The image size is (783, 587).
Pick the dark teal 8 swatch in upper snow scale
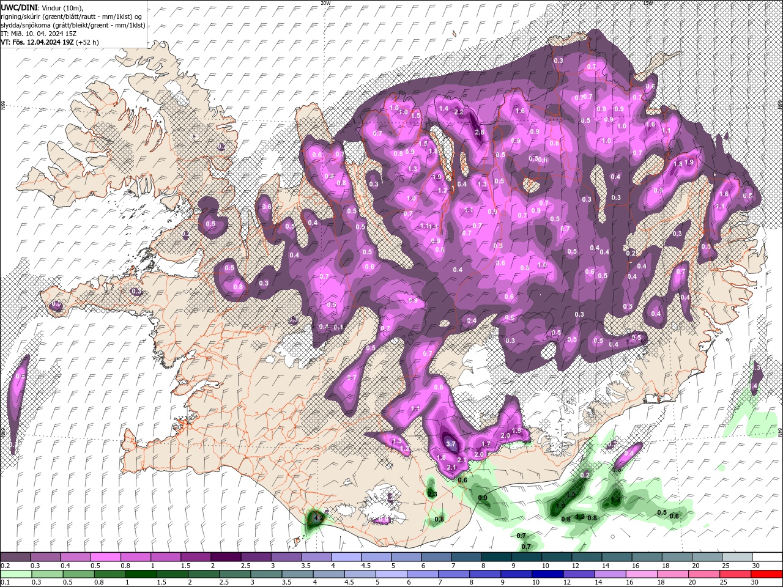[497, 557]
